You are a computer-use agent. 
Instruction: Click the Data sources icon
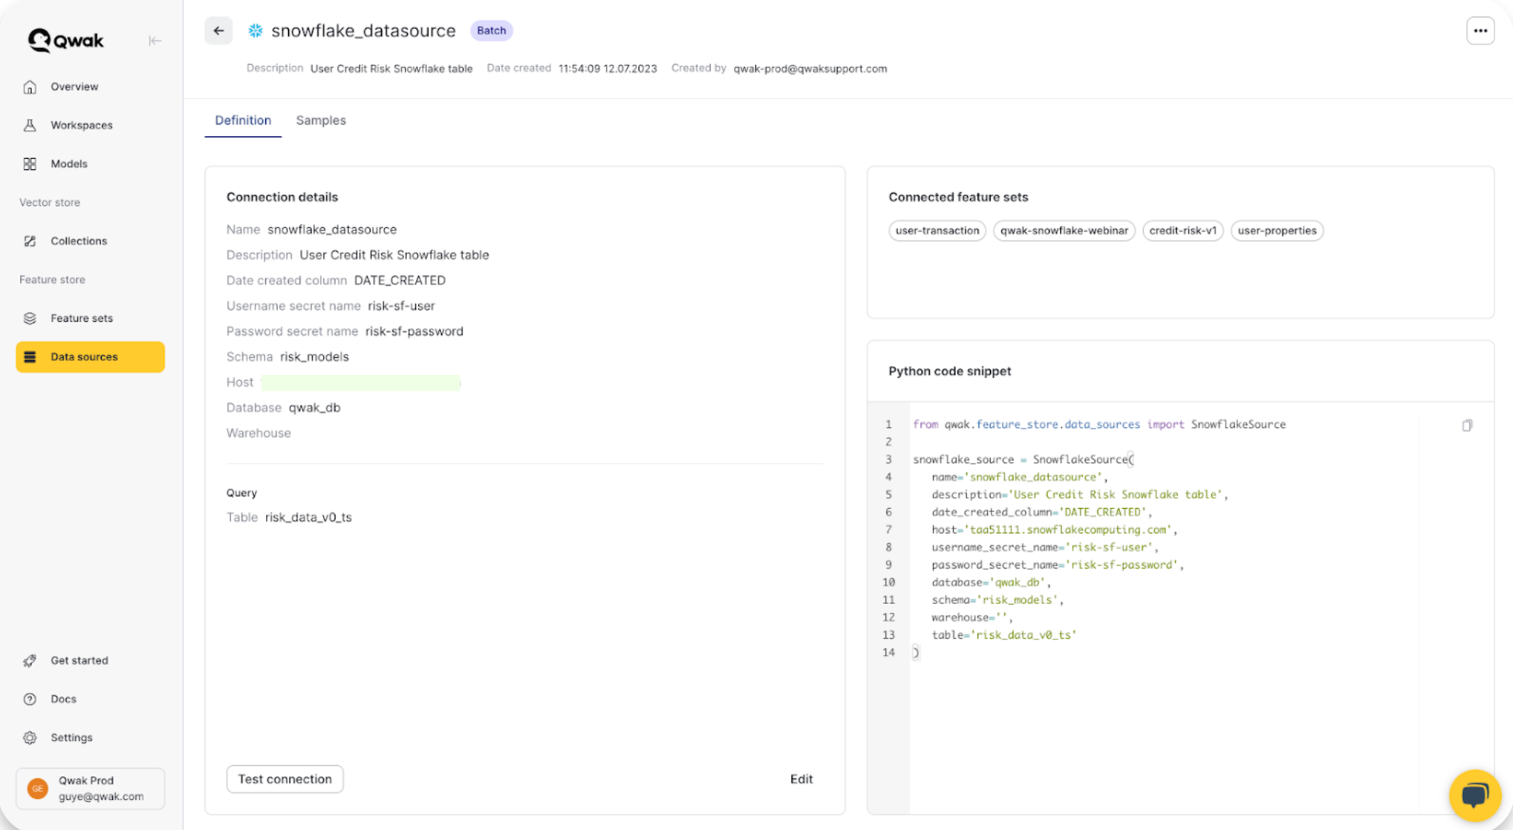(30, 357)
